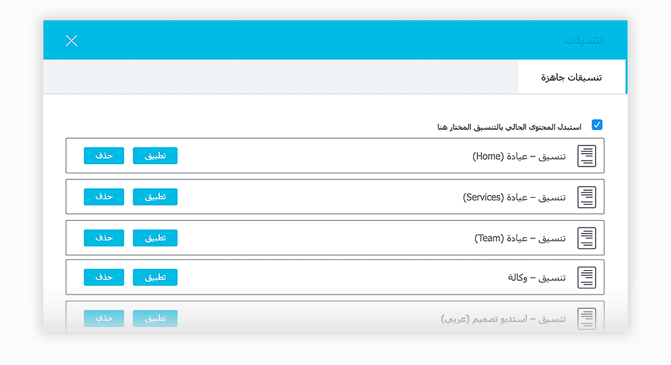Close the التنسيقات dialog with the X
Viewport: 671px width, 365px height.
pyautogui.click(x=71, y=41)
